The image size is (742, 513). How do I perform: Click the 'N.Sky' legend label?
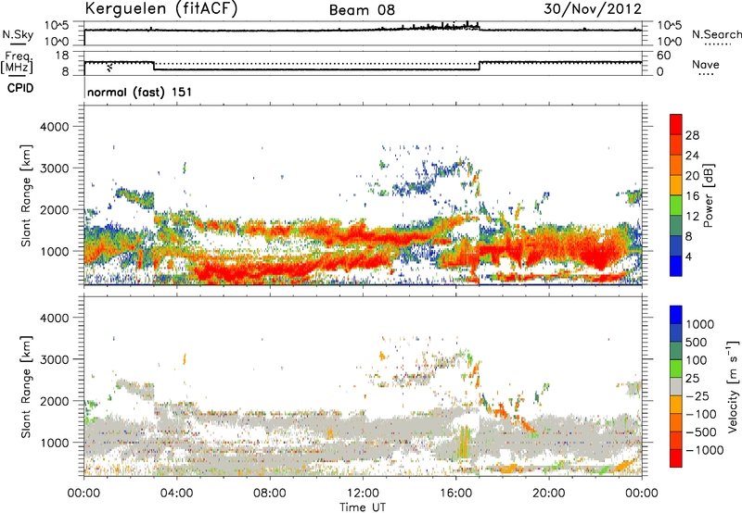(x=18, y=34)
